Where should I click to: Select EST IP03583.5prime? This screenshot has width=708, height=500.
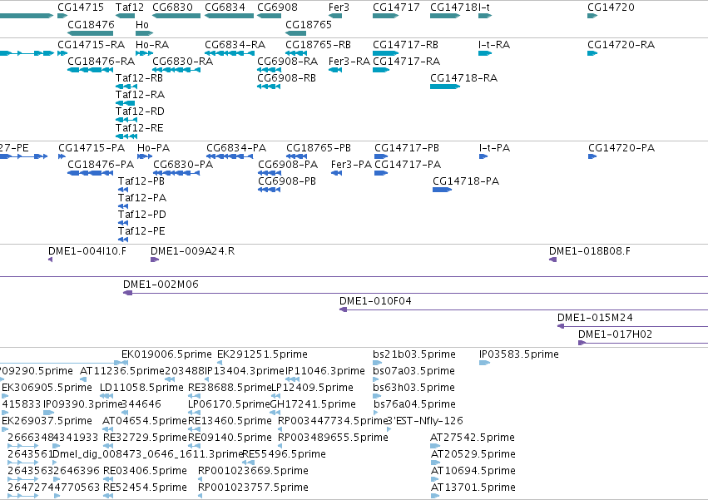tap(519, 354)
